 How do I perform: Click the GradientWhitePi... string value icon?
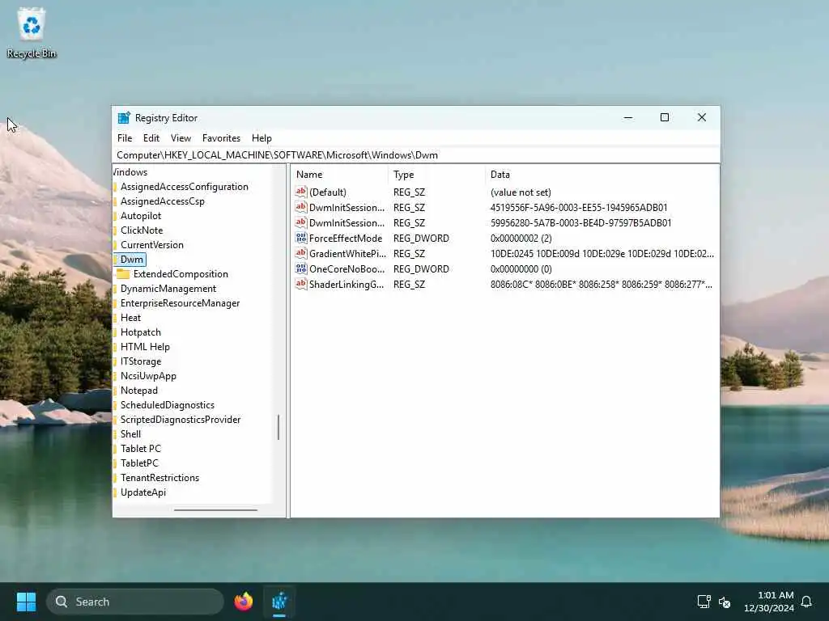[301, 253]
